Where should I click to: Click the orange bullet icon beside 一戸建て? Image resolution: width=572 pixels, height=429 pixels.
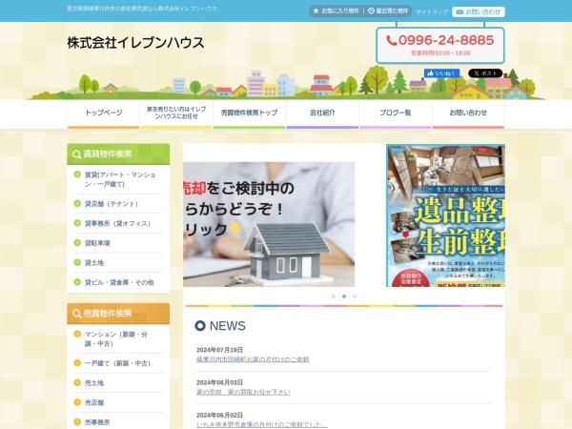click(77, 362)
